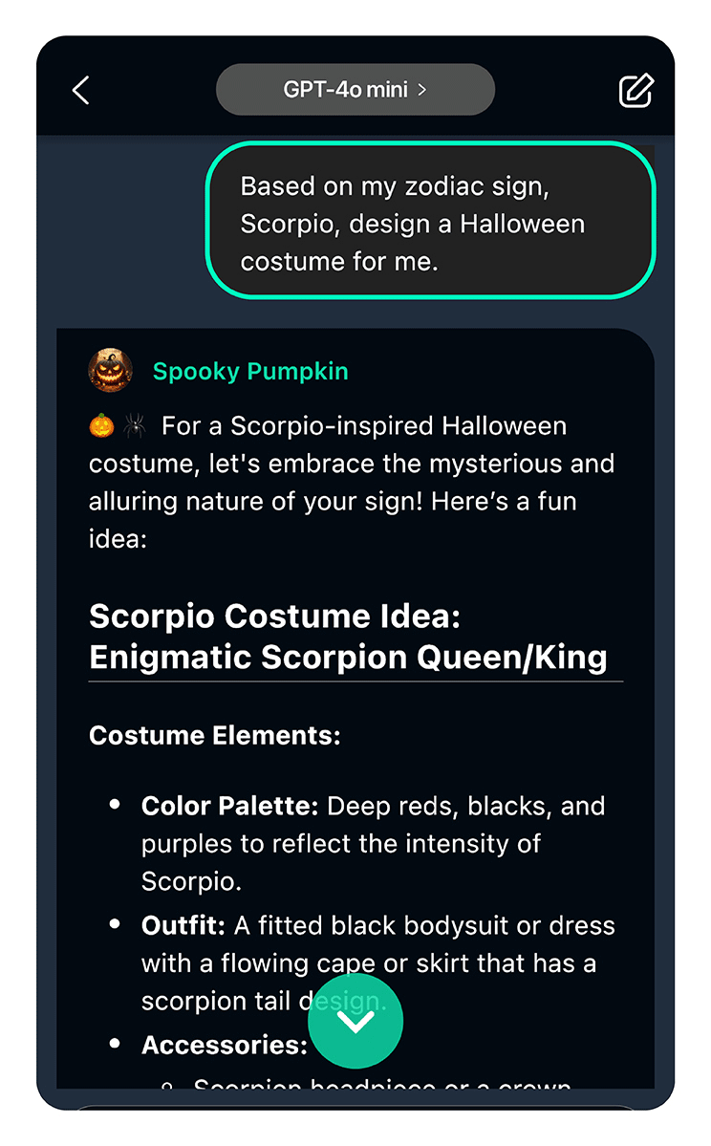Select the bold Outfit label

(x=180, y=924)
